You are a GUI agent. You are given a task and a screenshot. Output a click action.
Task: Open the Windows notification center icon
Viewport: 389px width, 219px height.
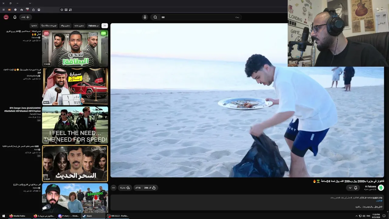coord(384,216)
